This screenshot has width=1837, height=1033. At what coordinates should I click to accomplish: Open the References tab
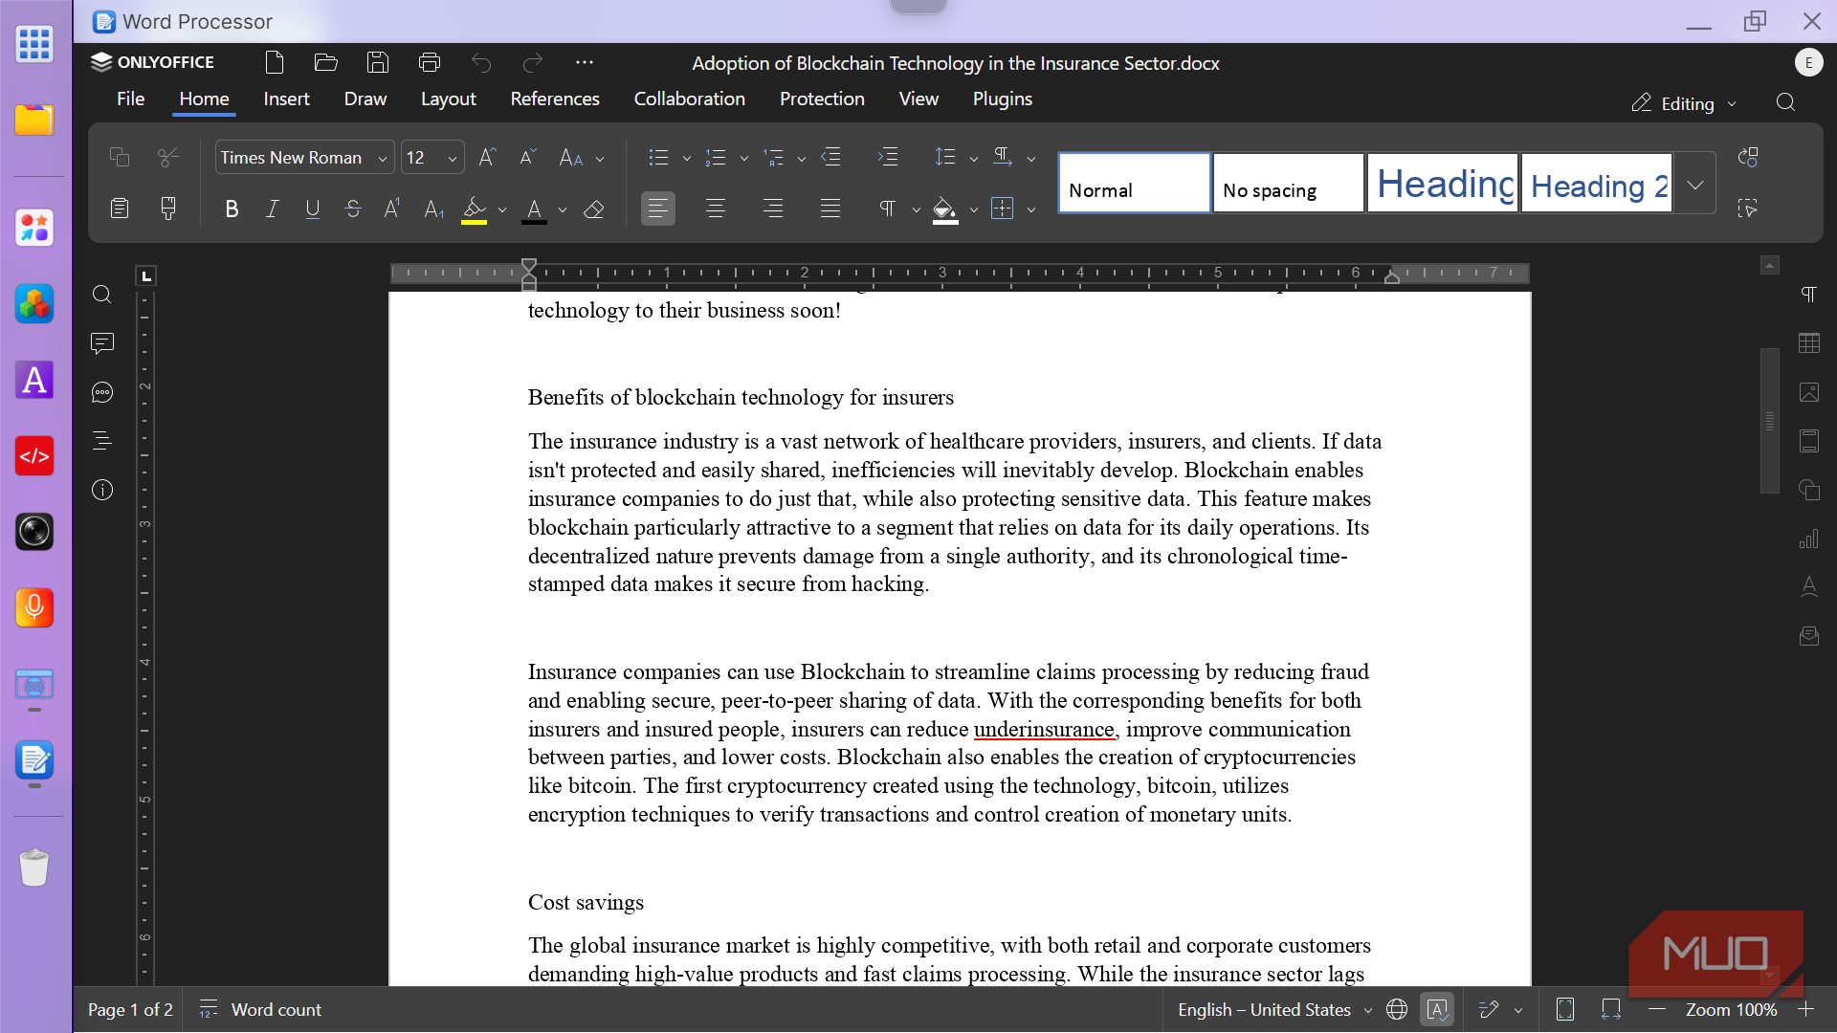pos(555,99)
